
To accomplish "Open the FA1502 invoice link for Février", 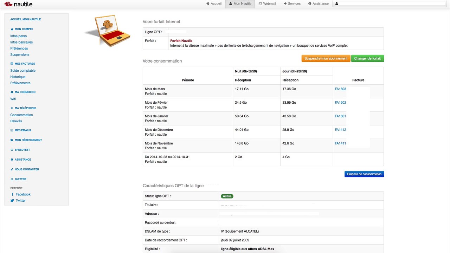I will 340,103.
